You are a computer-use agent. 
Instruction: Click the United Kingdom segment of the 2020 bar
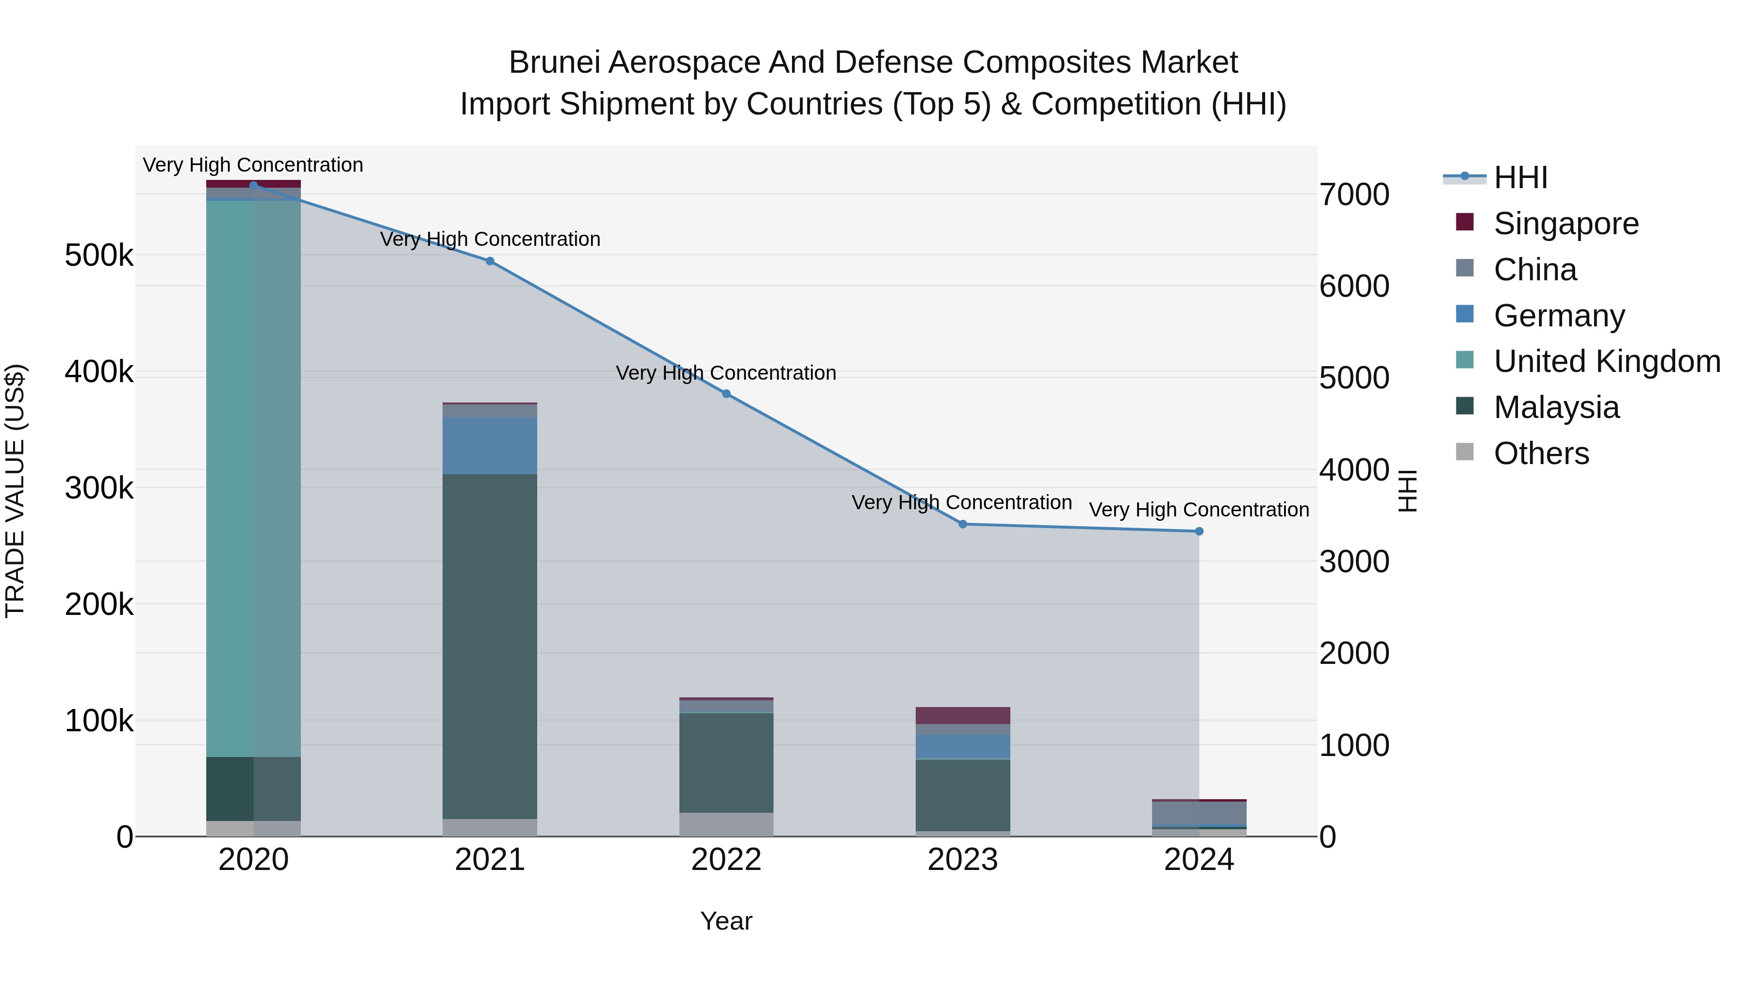coord(254,479)
